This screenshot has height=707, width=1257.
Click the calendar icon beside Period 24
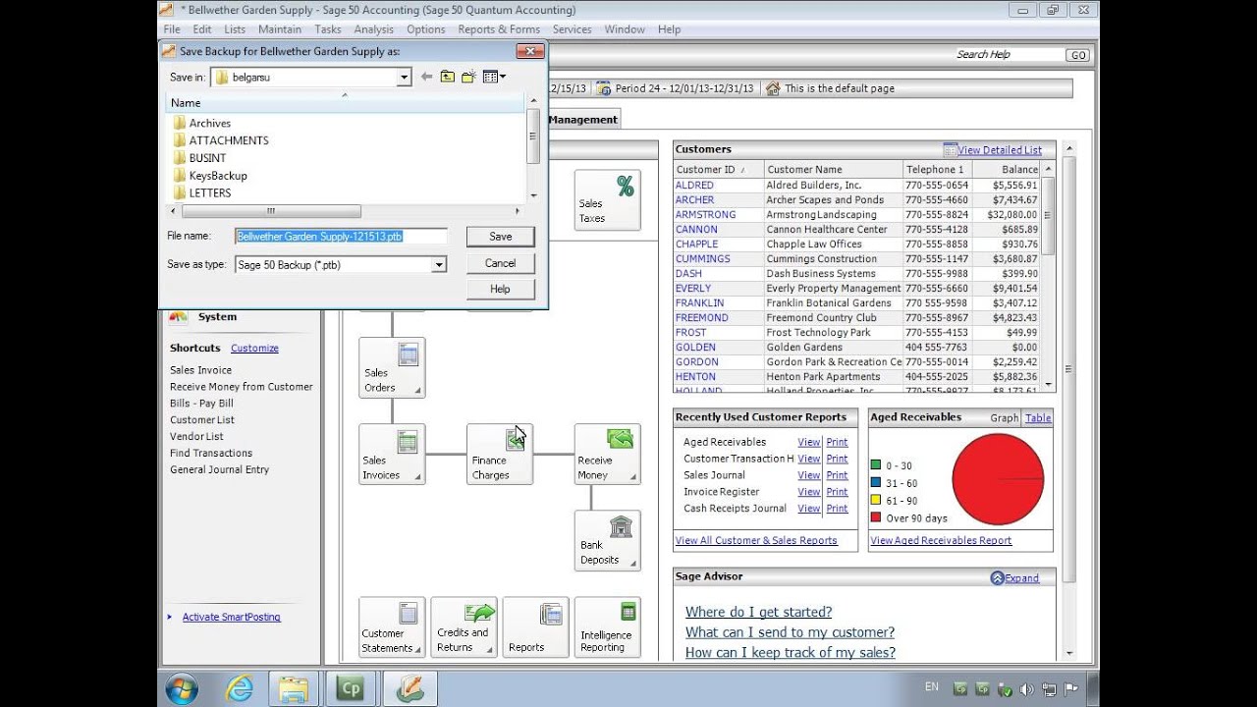[x=604, y=88]
